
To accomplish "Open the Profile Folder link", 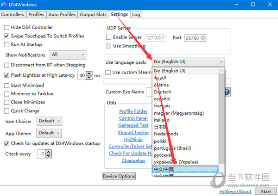I will 133,111.
